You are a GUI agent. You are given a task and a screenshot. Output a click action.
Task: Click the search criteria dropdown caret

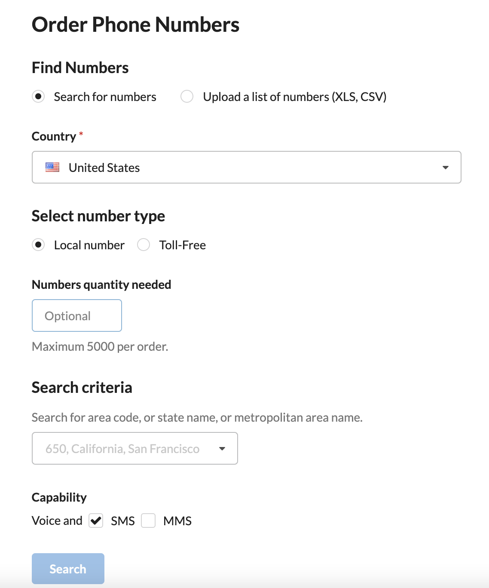pos(222,449)
